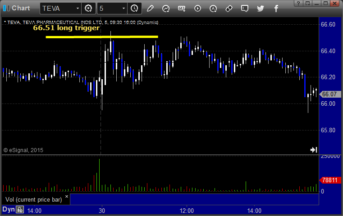Click the help question mark button
Image resolution: width=343 pixels, height=216 pixels.
pos(298,3)
